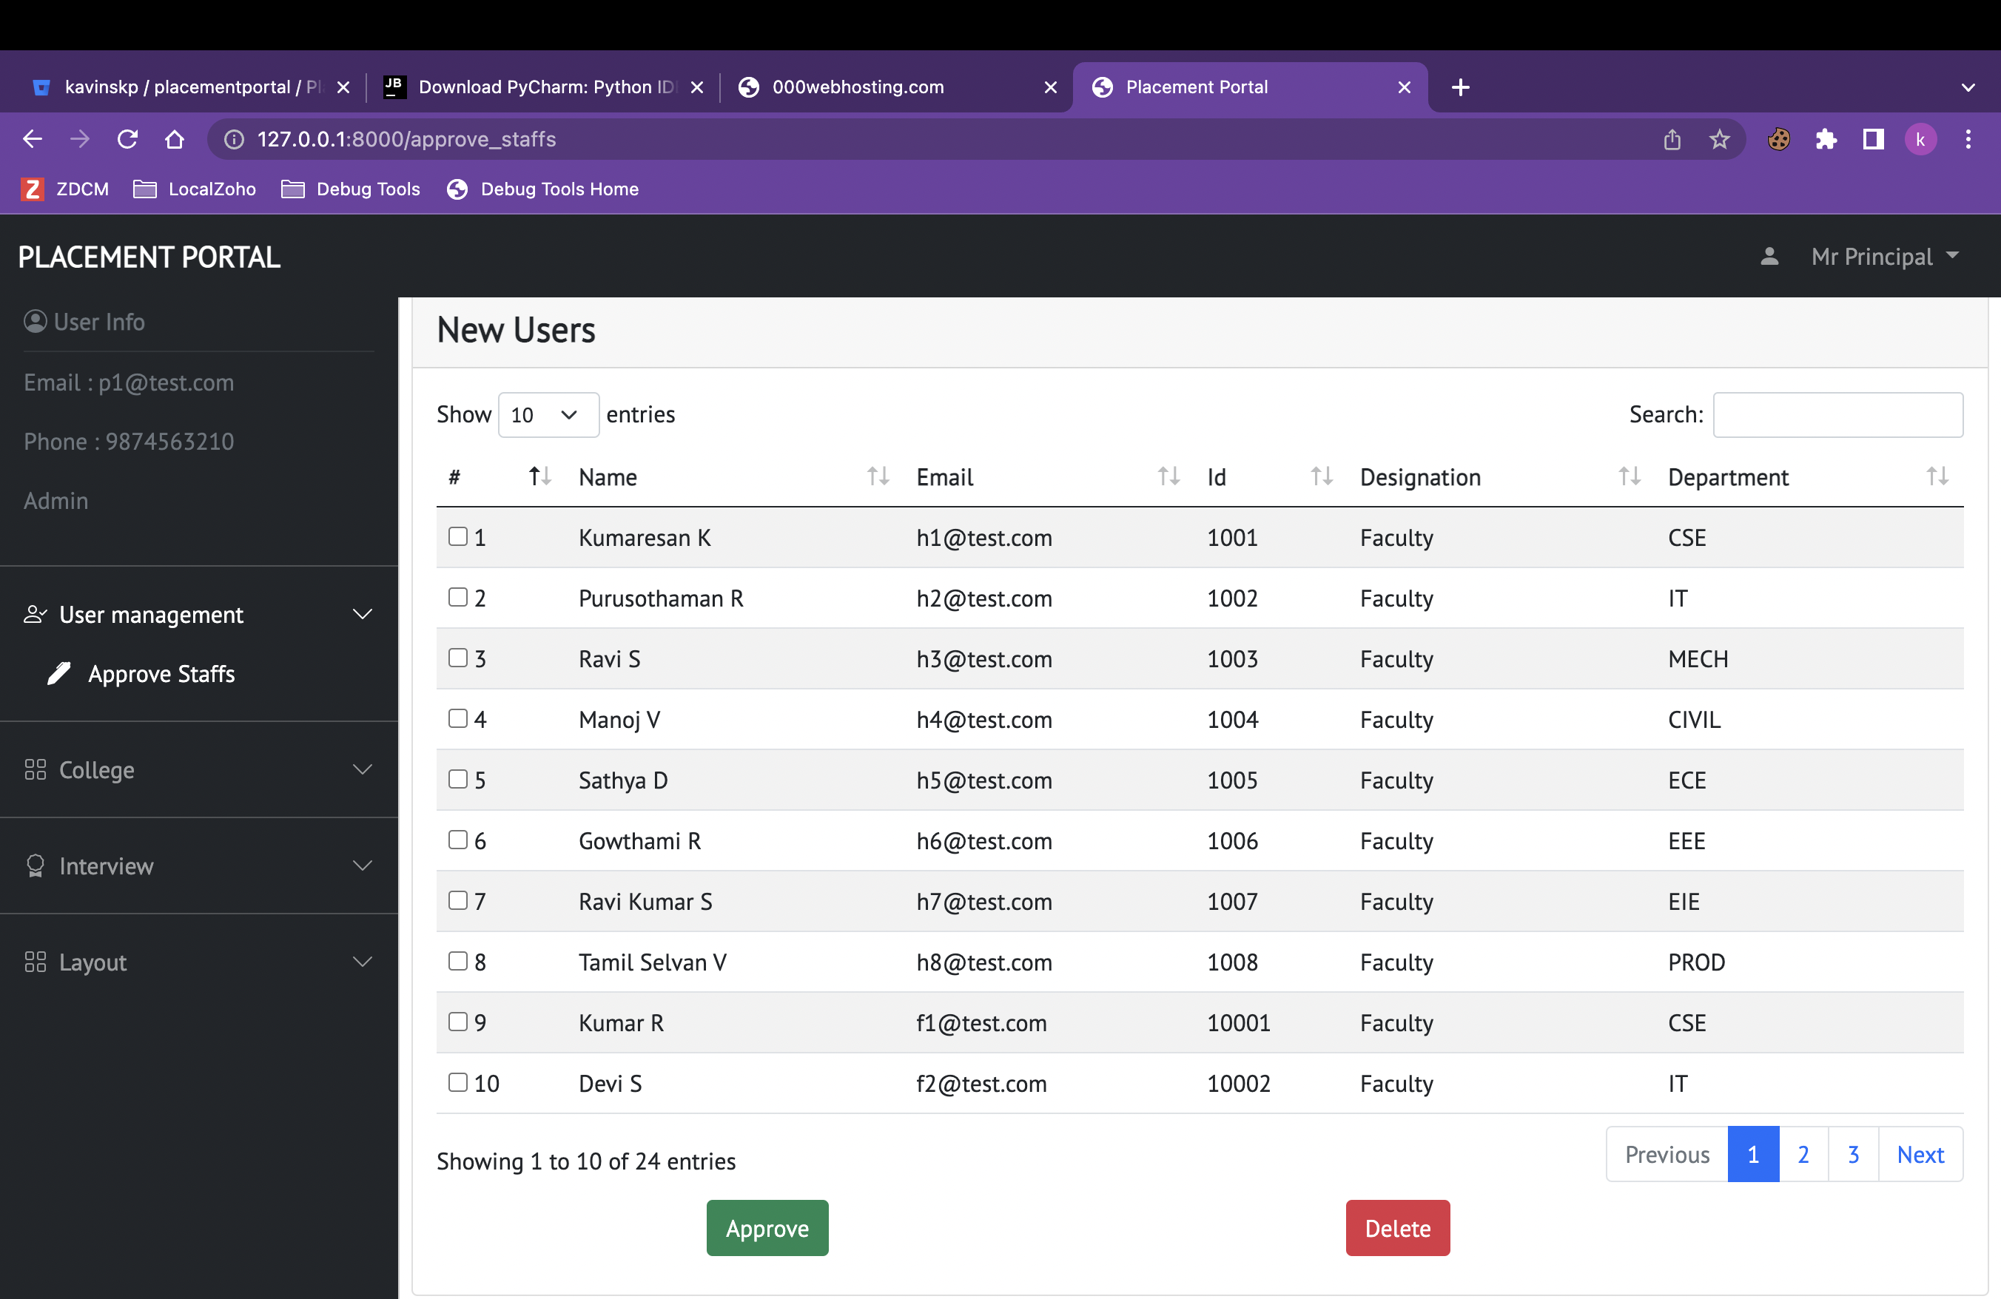
Task: Expand the Interview sidebar section
Action: click(198, 866)
